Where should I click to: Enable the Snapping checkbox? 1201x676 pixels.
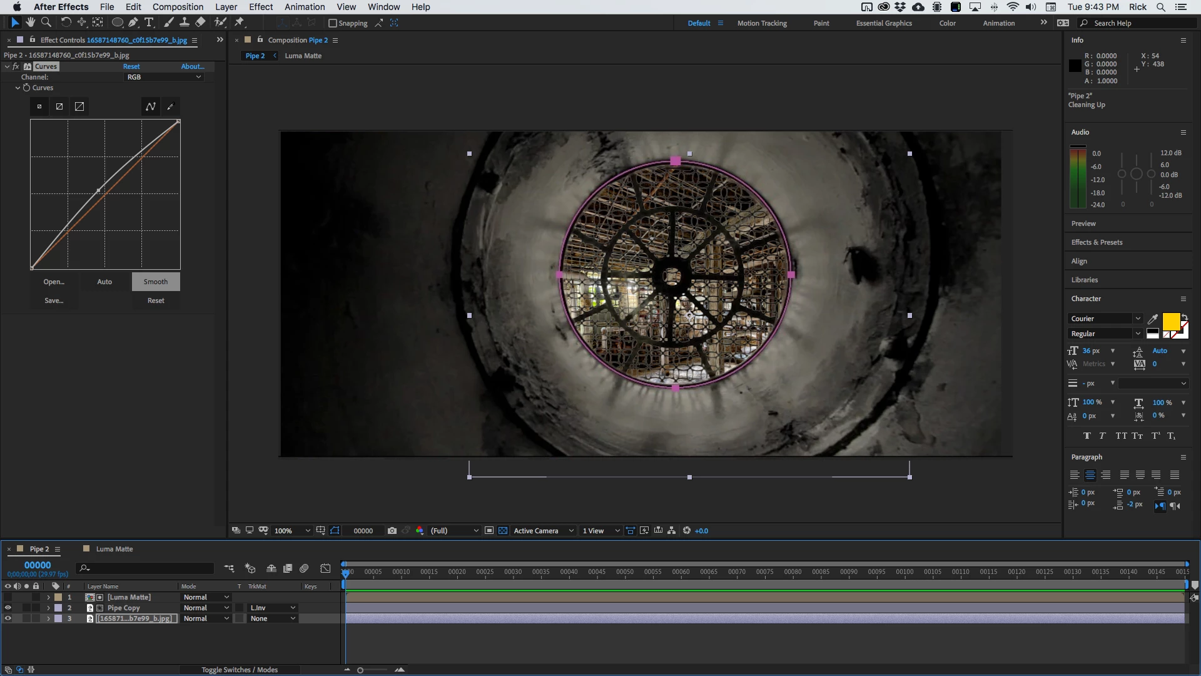click(x=333, y=23)
